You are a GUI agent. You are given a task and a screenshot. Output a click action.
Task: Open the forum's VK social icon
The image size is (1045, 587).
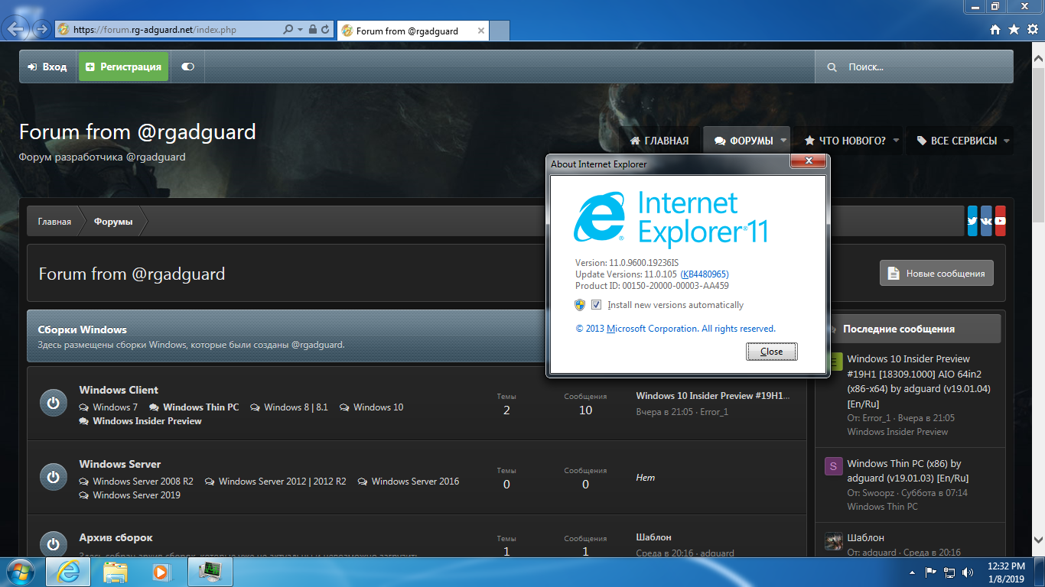(986, 221)
